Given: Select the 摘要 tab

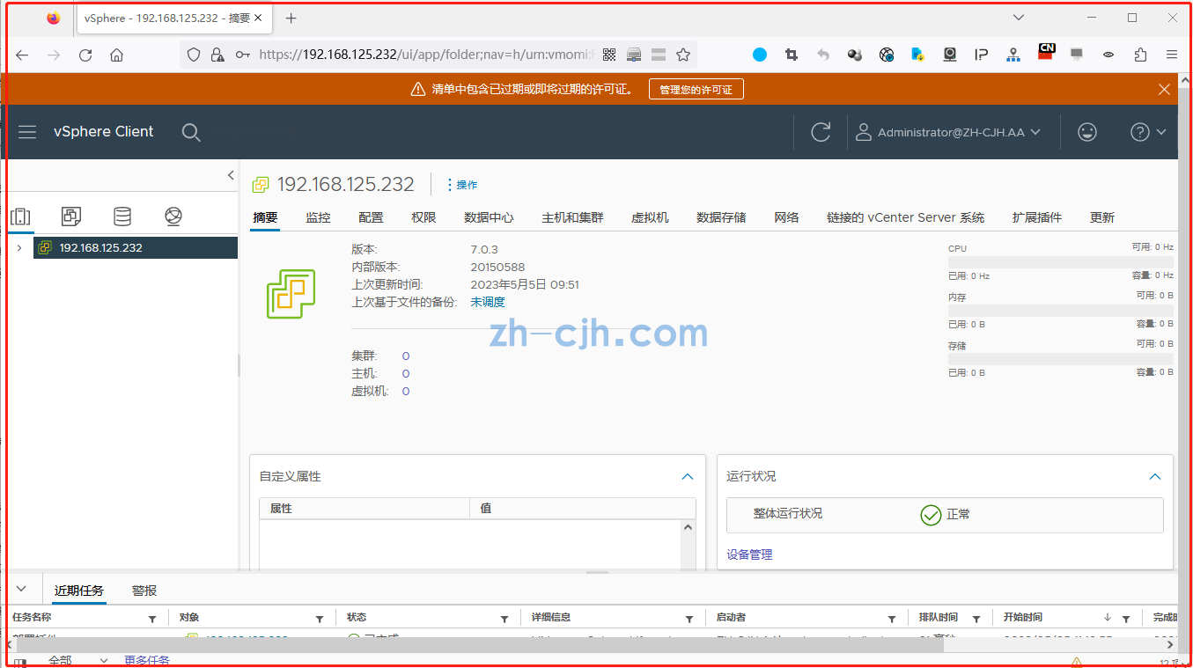Looking at the screenshot, I should pos(265,217).
